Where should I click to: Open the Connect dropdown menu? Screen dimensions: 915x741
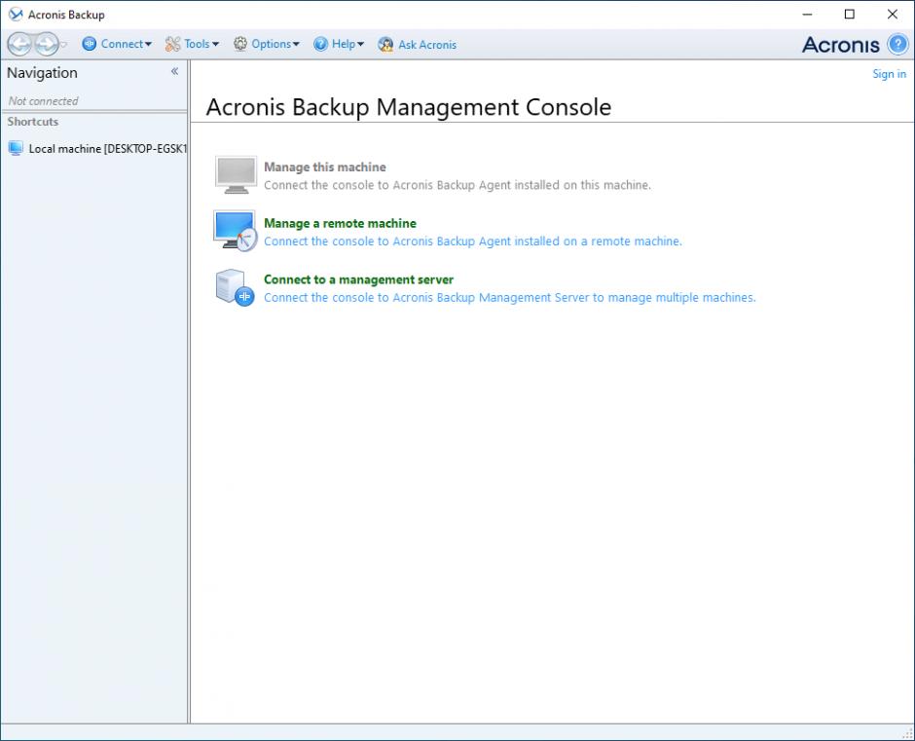[x=117, y=44]
